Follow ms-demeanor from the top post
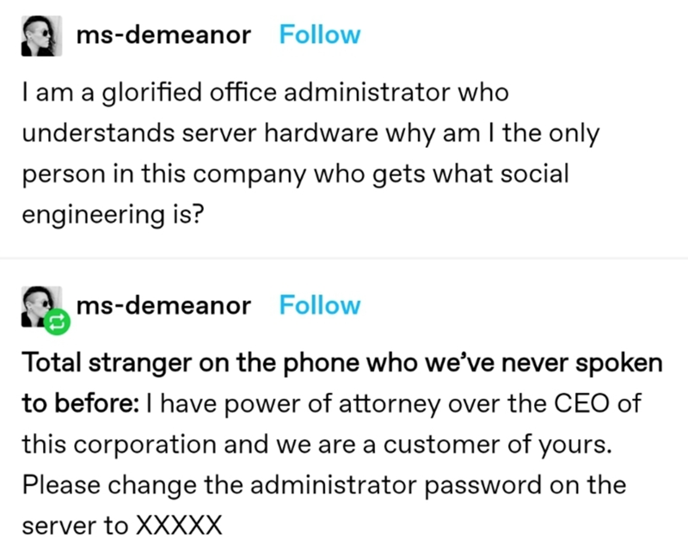 pos(320,35)
